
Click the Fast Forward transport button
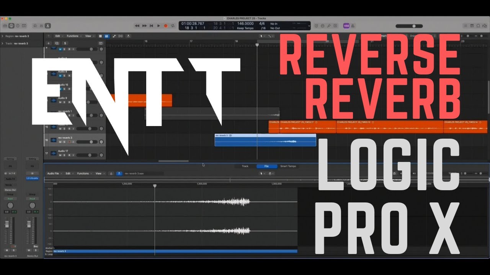tap(144, 26)
